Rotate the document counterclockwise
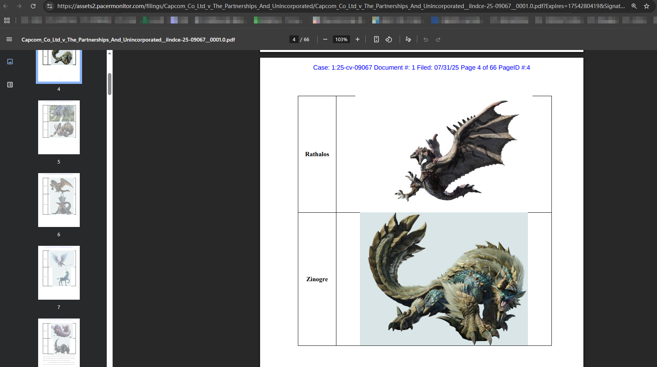Screen dimensions: 657x367 (389, 39)
